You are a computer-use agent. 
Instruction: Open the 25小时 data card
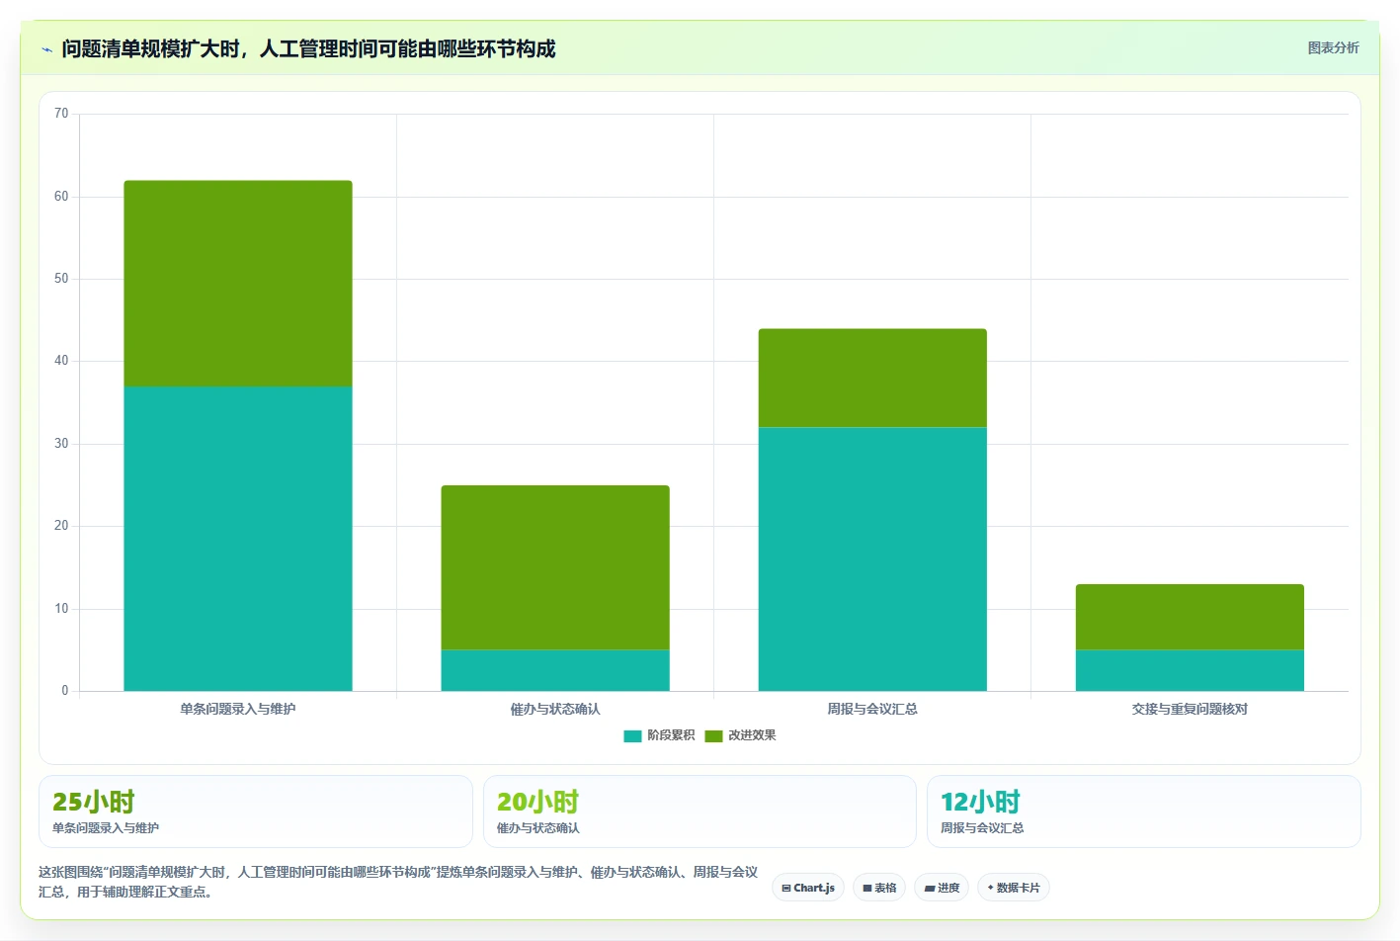256,812
